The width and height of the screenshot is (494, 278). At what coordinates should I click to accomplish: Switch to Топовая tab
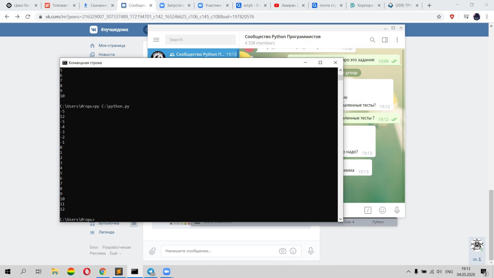pyautogui.click(x=59, y=6)
